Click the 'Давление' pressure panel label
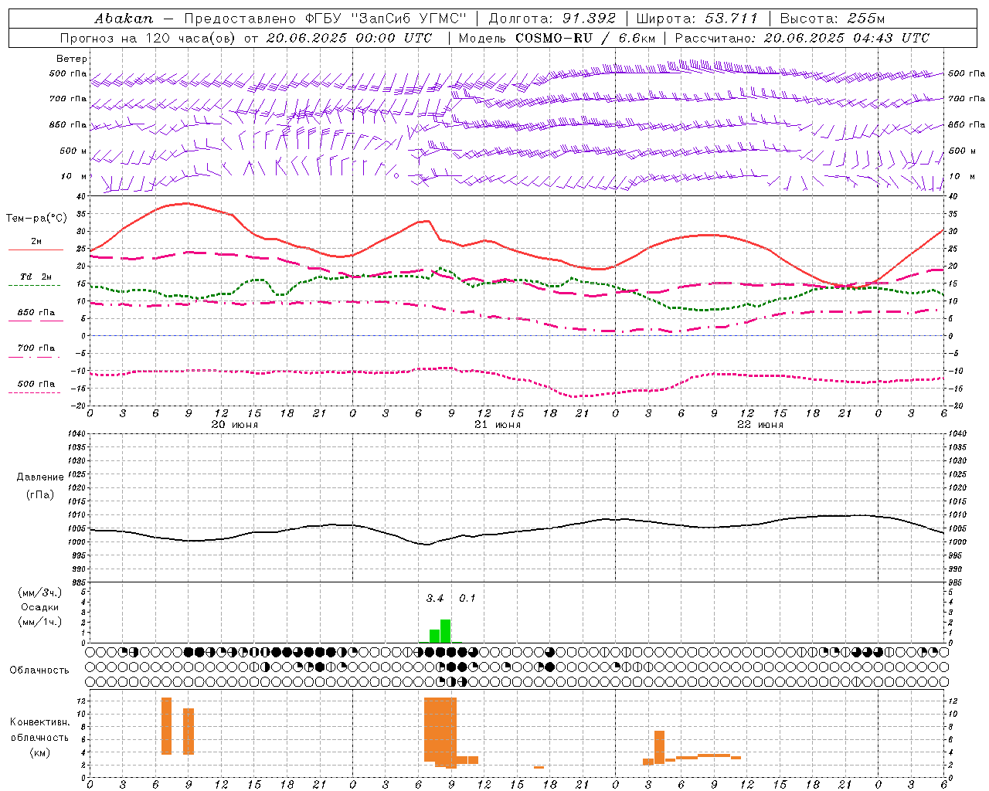The width and height of the screenshot is (989, 791). click(x=40, y=477)
